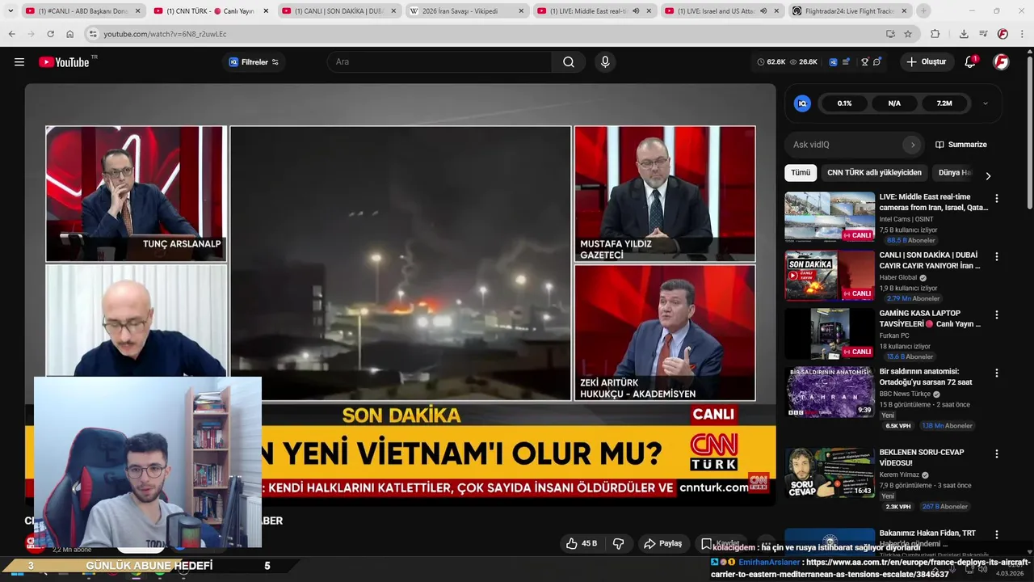
Task: Install app icon in address bar
Action: (x=890, y=34)
